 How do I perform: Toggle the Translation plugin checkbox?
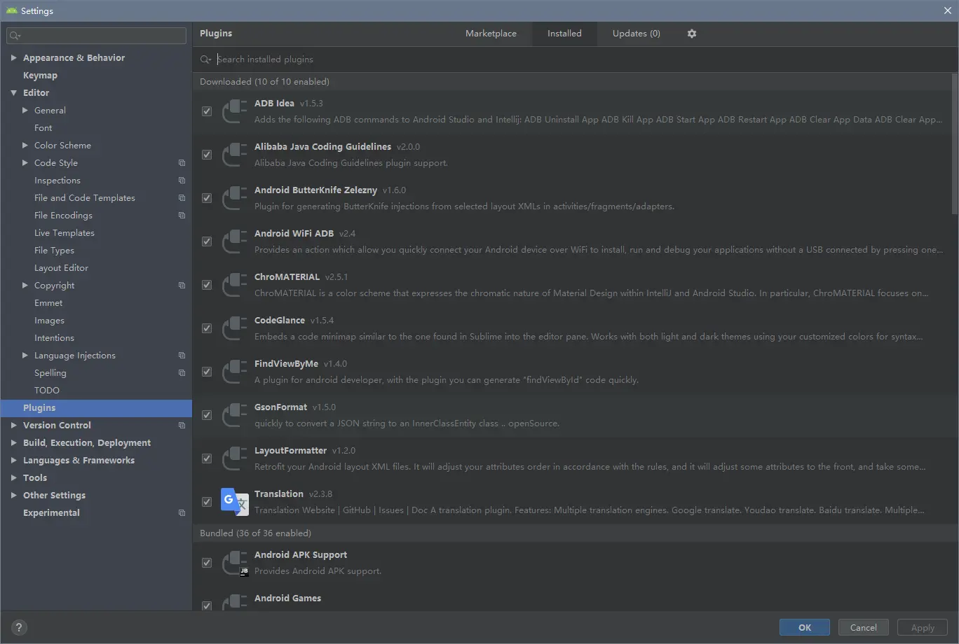pyautogui.click(x=207, y=502)
